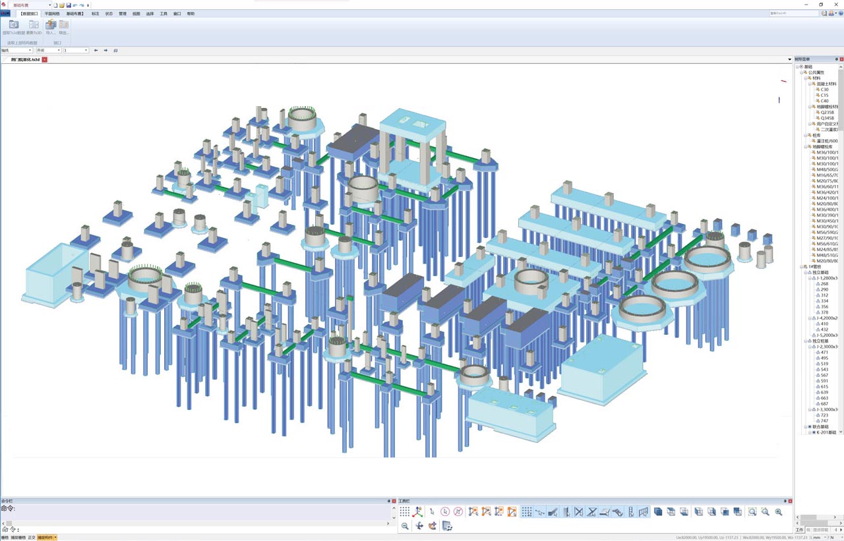Toggle the dotted grid display button
844x541 pixels.
[x=404, y=512]
